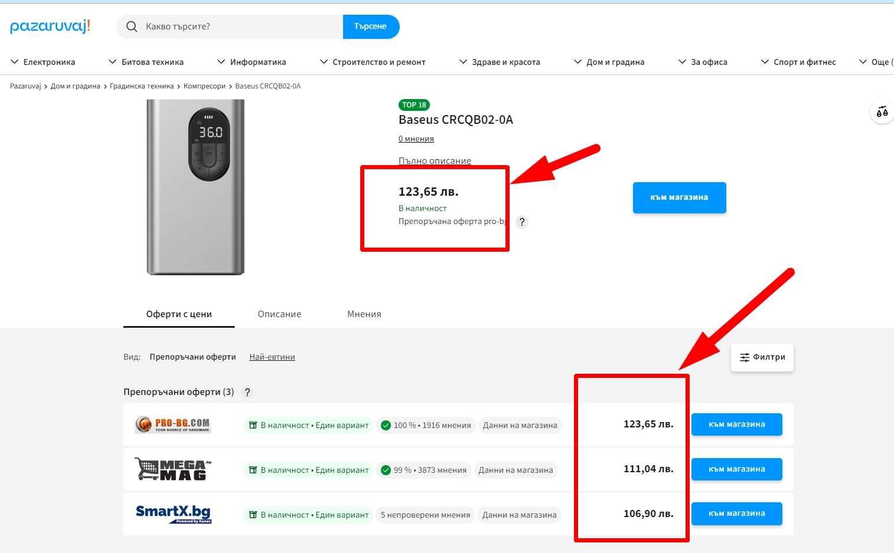
Task: Open the 0 мнения reviews link
Action: tap(416, 139)
